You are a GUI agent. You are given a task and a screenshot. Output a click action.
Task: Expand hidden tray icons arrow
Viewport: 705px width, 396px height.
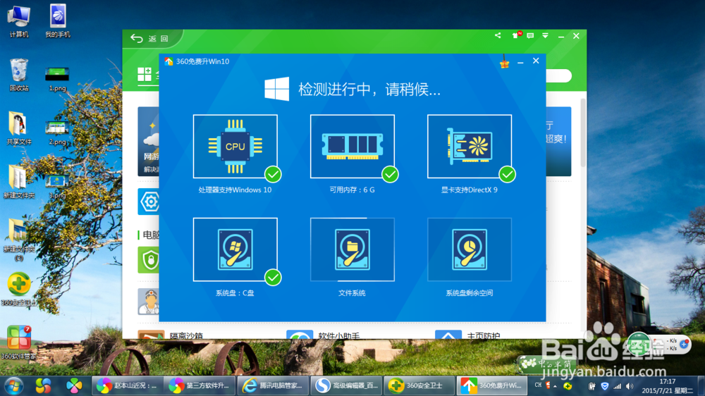(556, 386)
